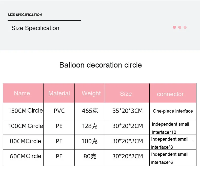Select the 100CM Circle row name
This screenshot has width=200, height=170.
[x=26, y=126]
